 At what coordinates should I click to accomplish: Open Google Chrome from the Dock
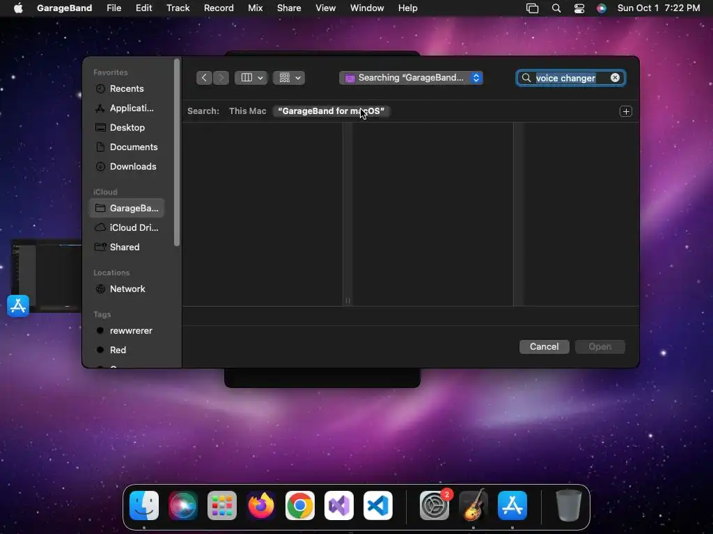[300, 505]
